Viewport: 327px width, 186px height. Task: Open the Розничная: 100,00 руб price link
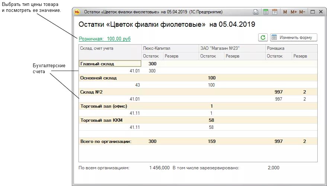tap(105, 39)
